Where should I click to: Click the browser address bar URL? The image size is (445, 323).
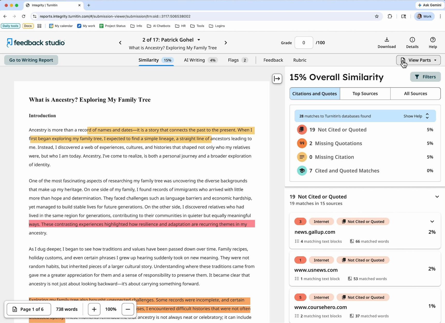[x=115, y=16]
